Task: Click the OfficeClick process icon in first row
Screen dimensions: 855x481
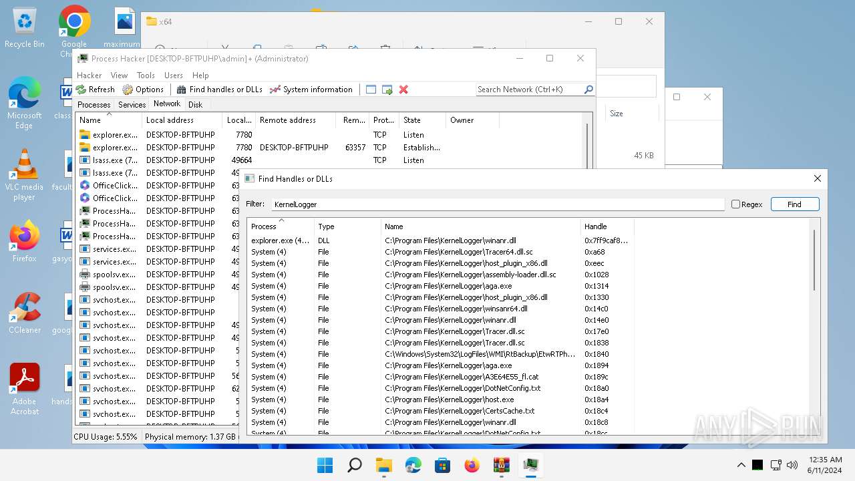Action: tap(85, 186)
